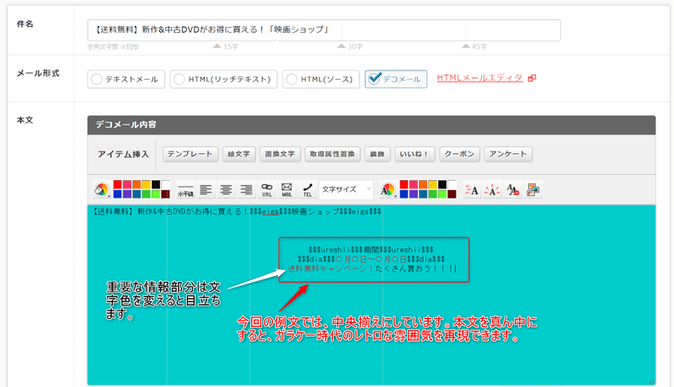Click the クーポン button
This screenshot has height=387, width=674.
point(459,154)
